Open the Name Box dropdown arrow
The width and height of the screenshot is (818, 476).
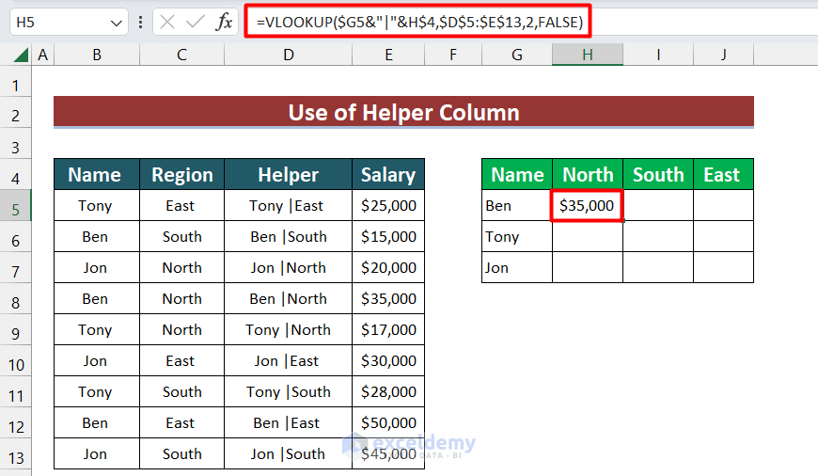(x=117, y=23)
